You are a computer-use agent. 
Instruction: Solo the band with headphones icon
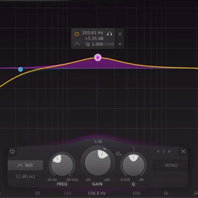click(x=109, y=34)
